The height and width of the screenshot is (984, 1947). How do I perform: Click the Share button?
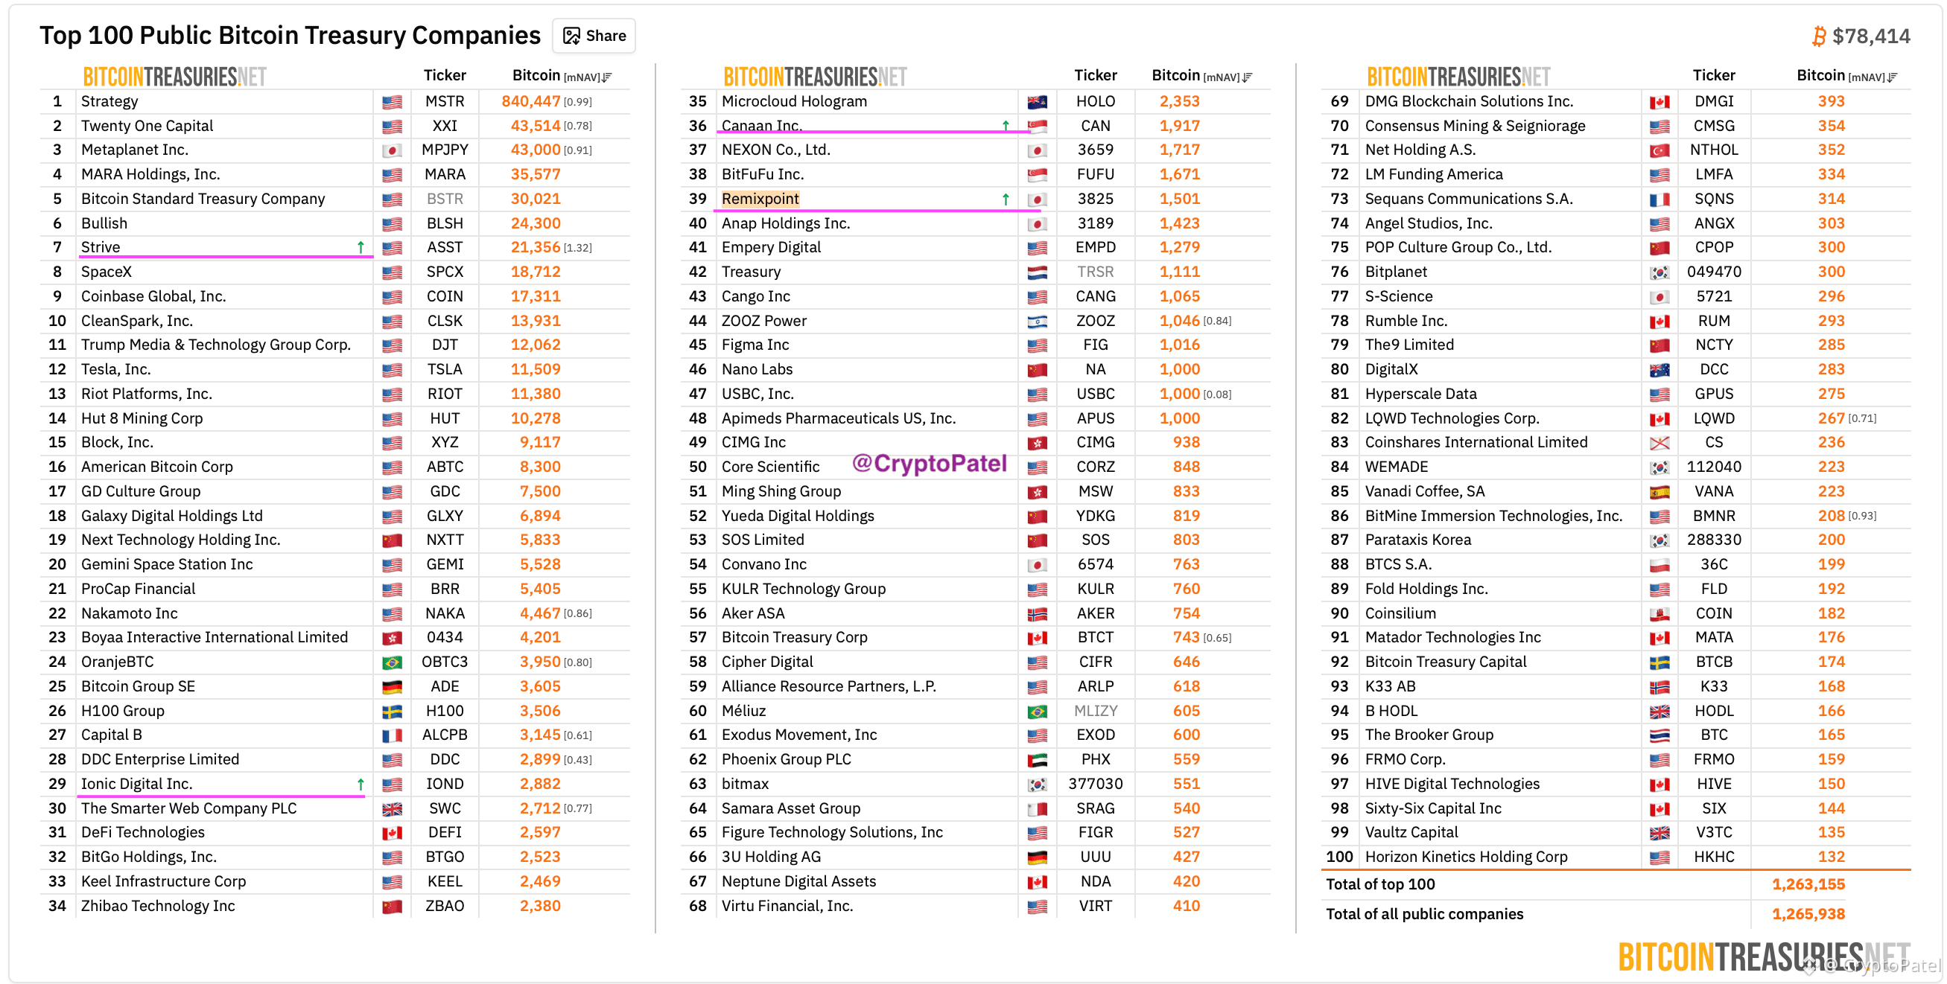[x=594, y=36]
